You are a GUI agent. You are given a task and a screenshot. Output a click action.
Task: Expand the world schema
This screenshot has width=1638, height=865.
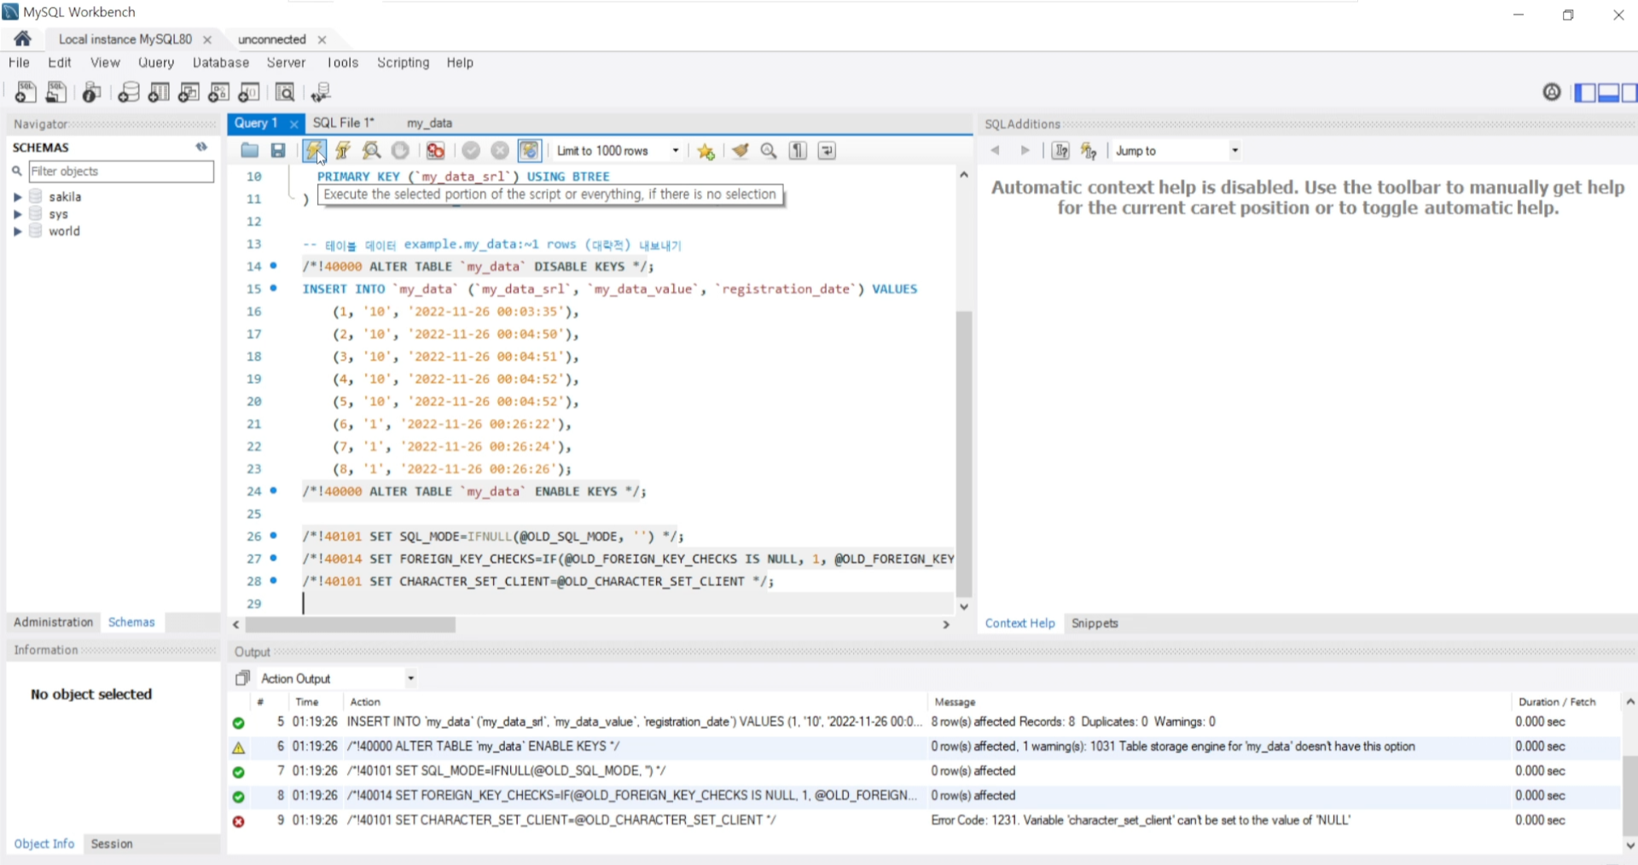(x=17, y=231)
